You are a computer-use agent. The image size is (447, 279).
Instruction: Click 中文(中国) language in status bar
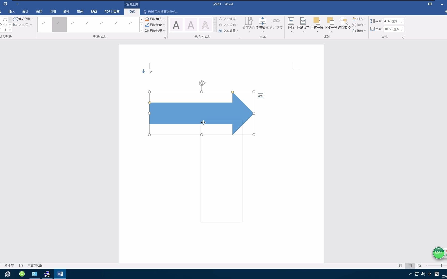pyautogui.click(x=35, y=266)
